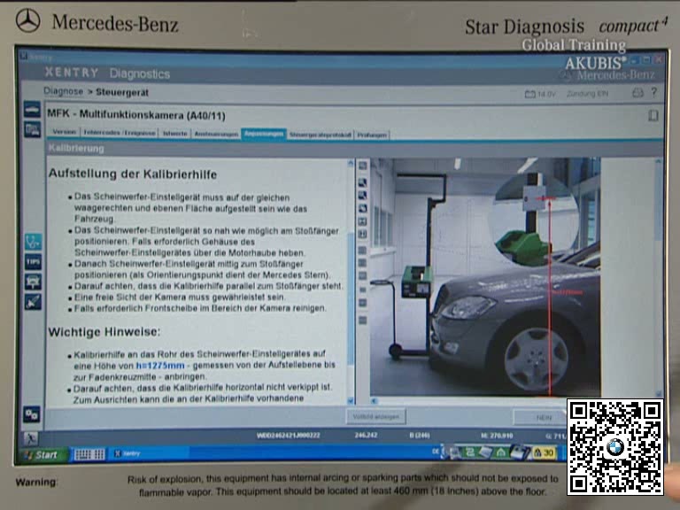The width and height of the screenshot is (680, 510).
Task: Open the stethoscope diagnosis sidebar icon
Action: click(34, 242)
